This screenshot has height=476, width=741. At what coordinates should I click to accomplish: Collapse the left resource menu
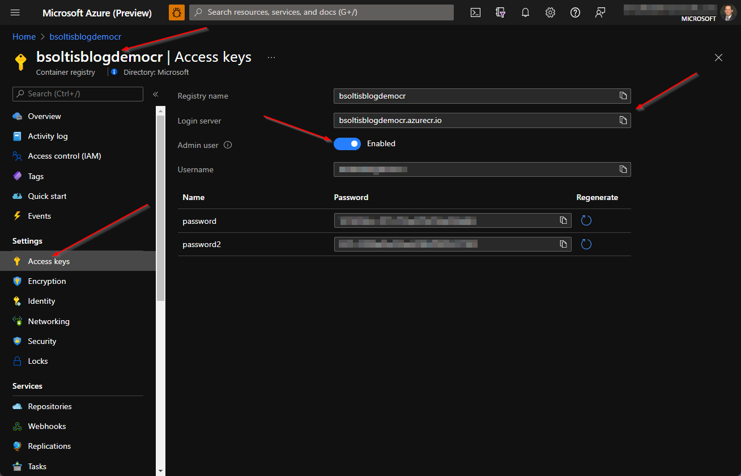tap(155, 95)
